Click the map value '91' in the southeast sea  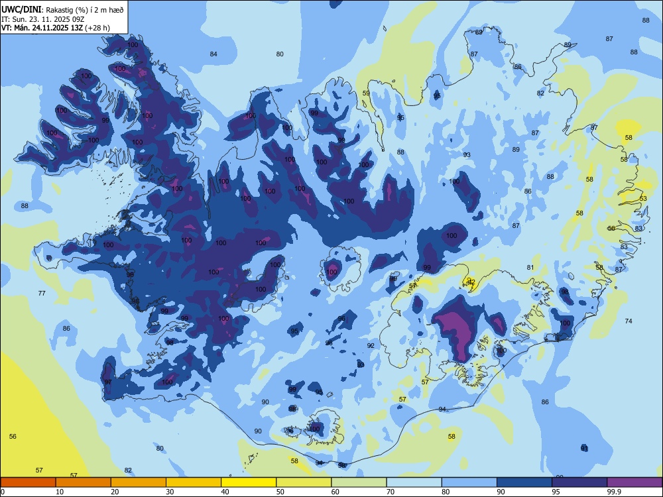[x=584, y=449]
